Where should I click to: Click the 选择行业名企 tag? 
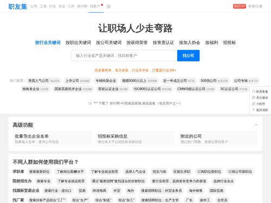[x=223, y=181]
